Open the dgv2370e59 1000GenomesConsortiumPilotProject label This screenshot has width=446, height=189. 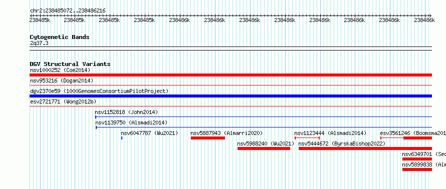(99, 91)
